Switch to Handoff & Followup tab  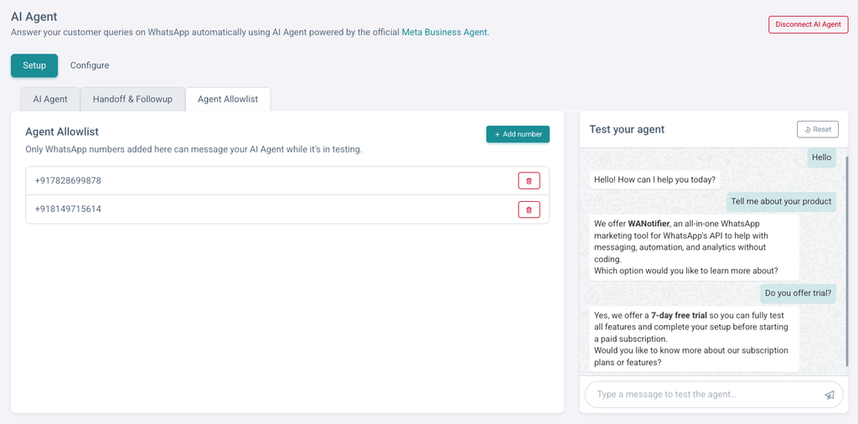(x=132, y=99)
